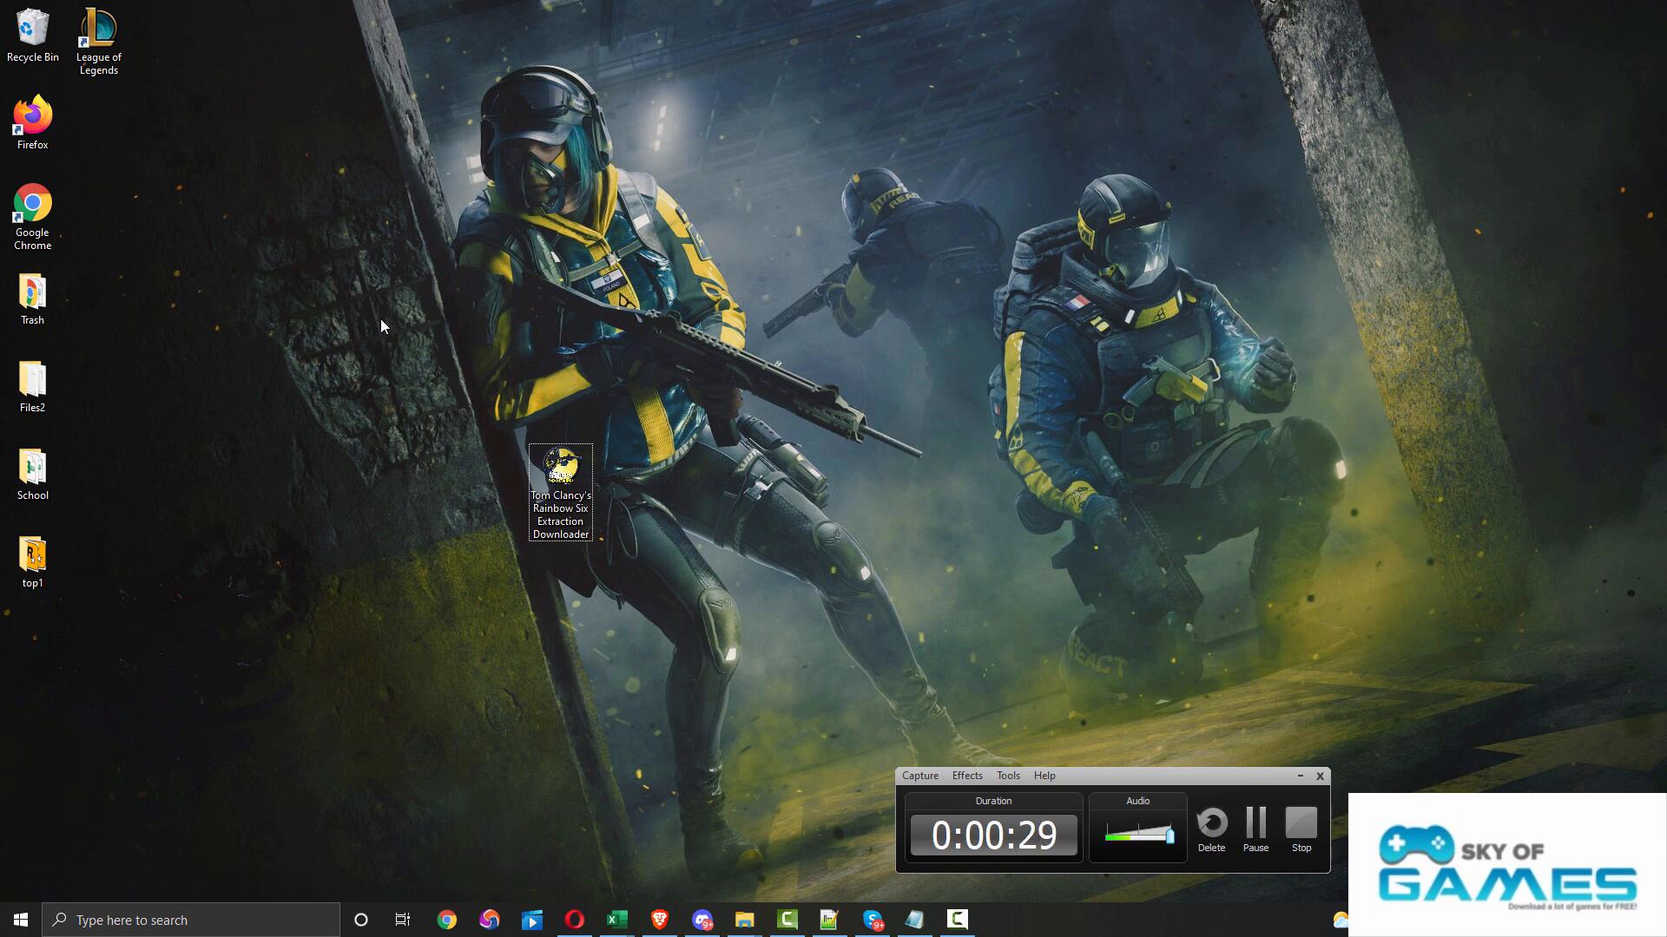
Task: Open the Help menu in recorder
Action: [1044, 776]
